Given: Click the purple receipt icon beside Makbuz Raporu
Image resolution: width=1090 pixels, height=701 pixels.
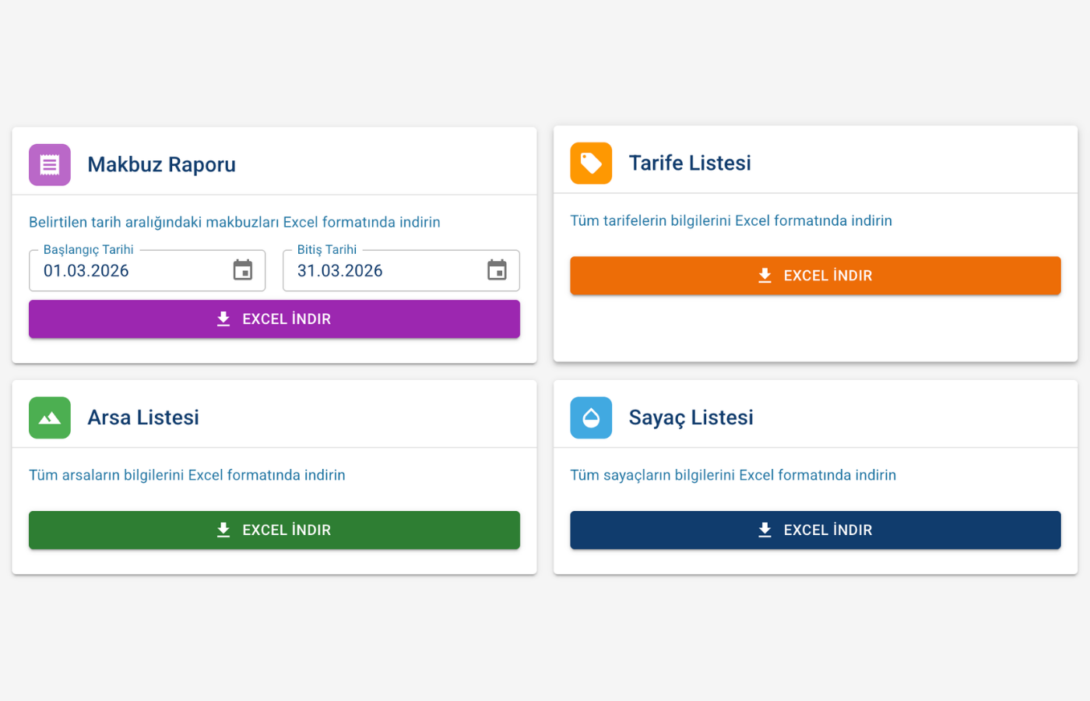Looking at the screenshot, I should [x=50, y=164].
